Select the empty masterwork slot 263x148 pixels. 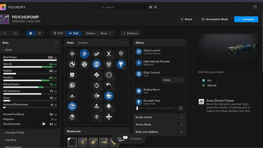click(72, 142)
